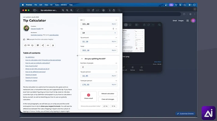Click the Customise Chrome button
The width and height of the screenshot is (217, 121).
185,113
